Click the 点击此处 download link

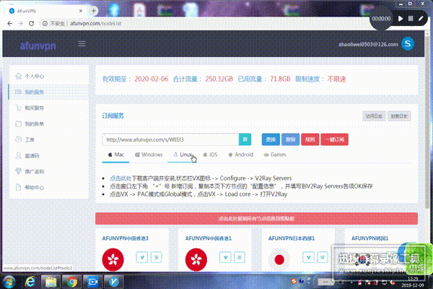point(121,178)
